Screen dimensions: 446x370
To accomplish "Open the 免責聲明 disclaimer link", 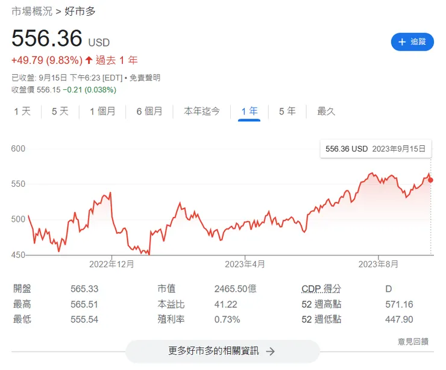I will [145, 78].
